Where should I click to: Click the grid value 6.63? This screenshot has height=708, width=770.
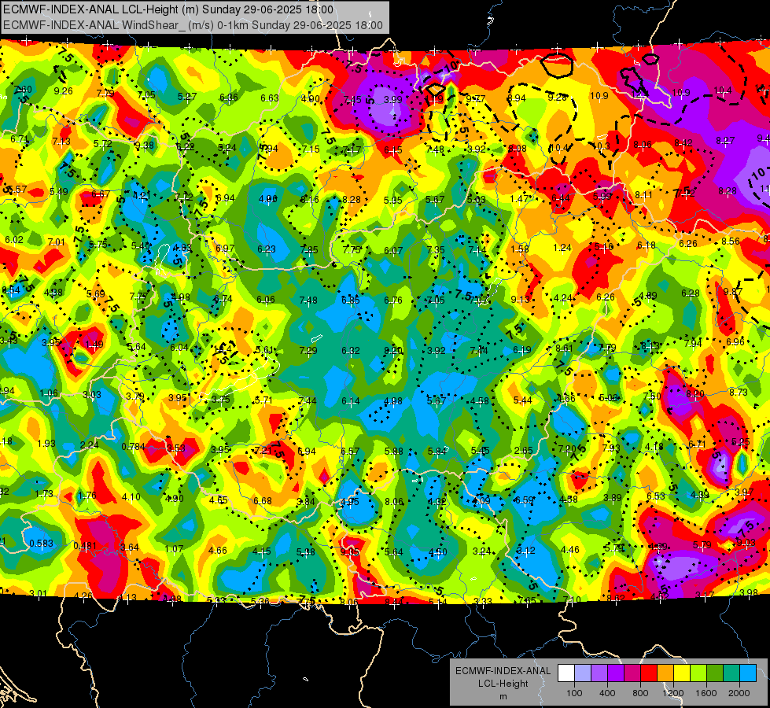pos(270,98)
